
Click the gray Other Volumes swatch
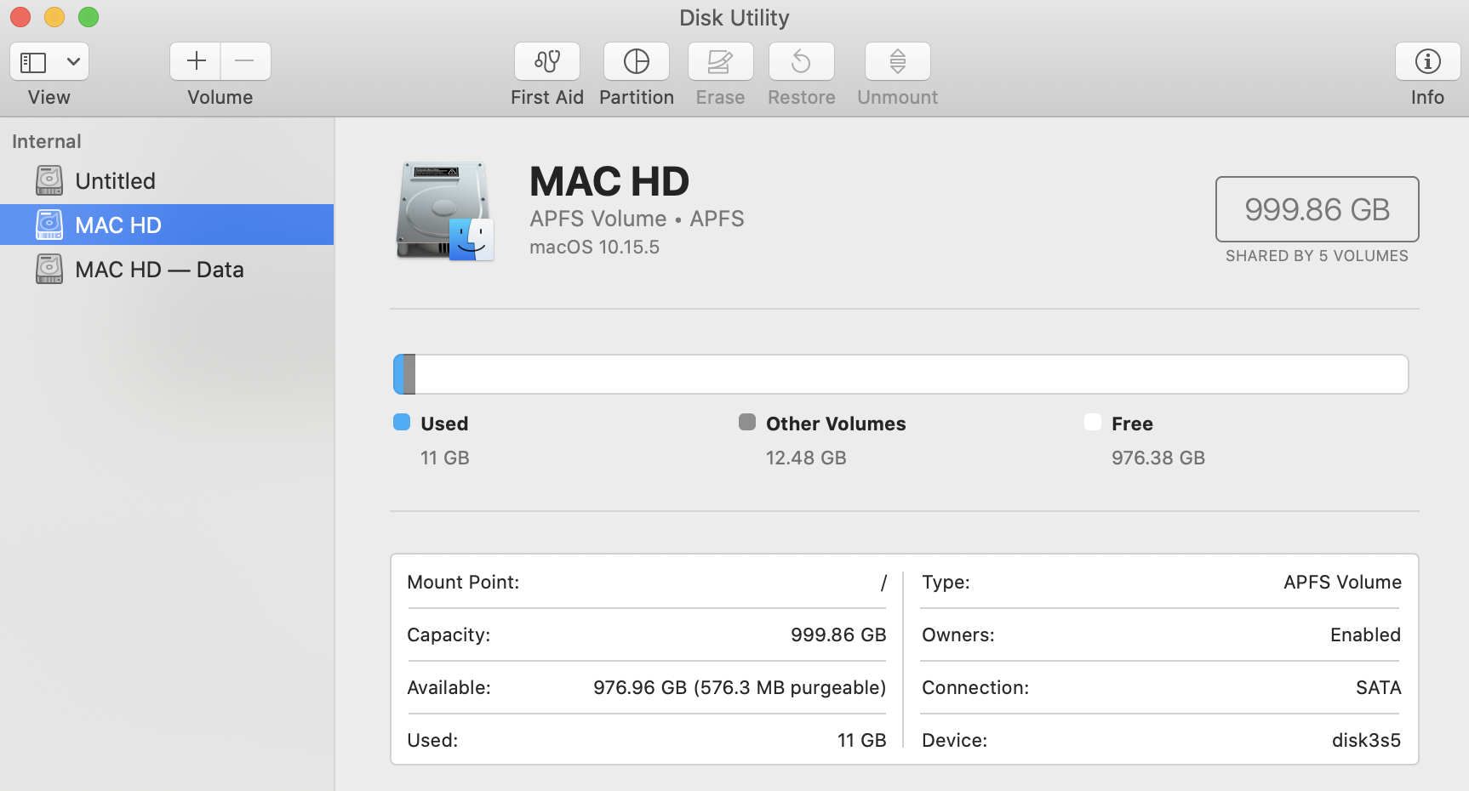(x=747, y=422)
